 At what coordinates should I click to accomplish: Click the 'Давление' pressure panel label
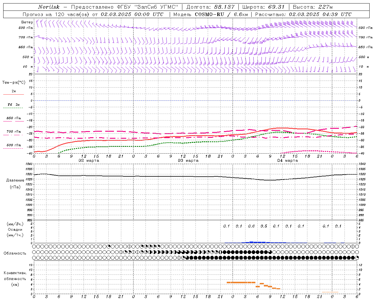(x=15, y=180)
